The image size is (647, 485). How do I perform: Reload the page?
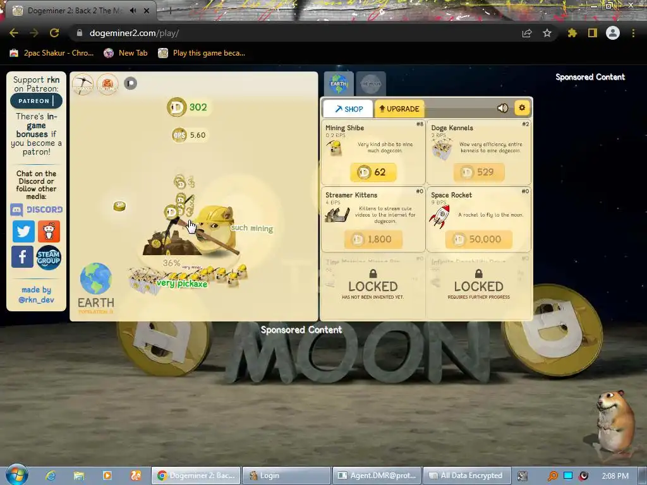tap(54, 33)
